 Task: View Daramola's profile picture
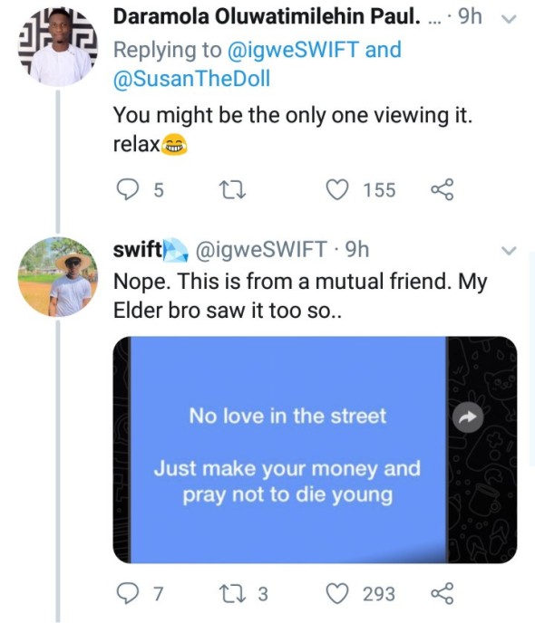click(x=58, y=47)
